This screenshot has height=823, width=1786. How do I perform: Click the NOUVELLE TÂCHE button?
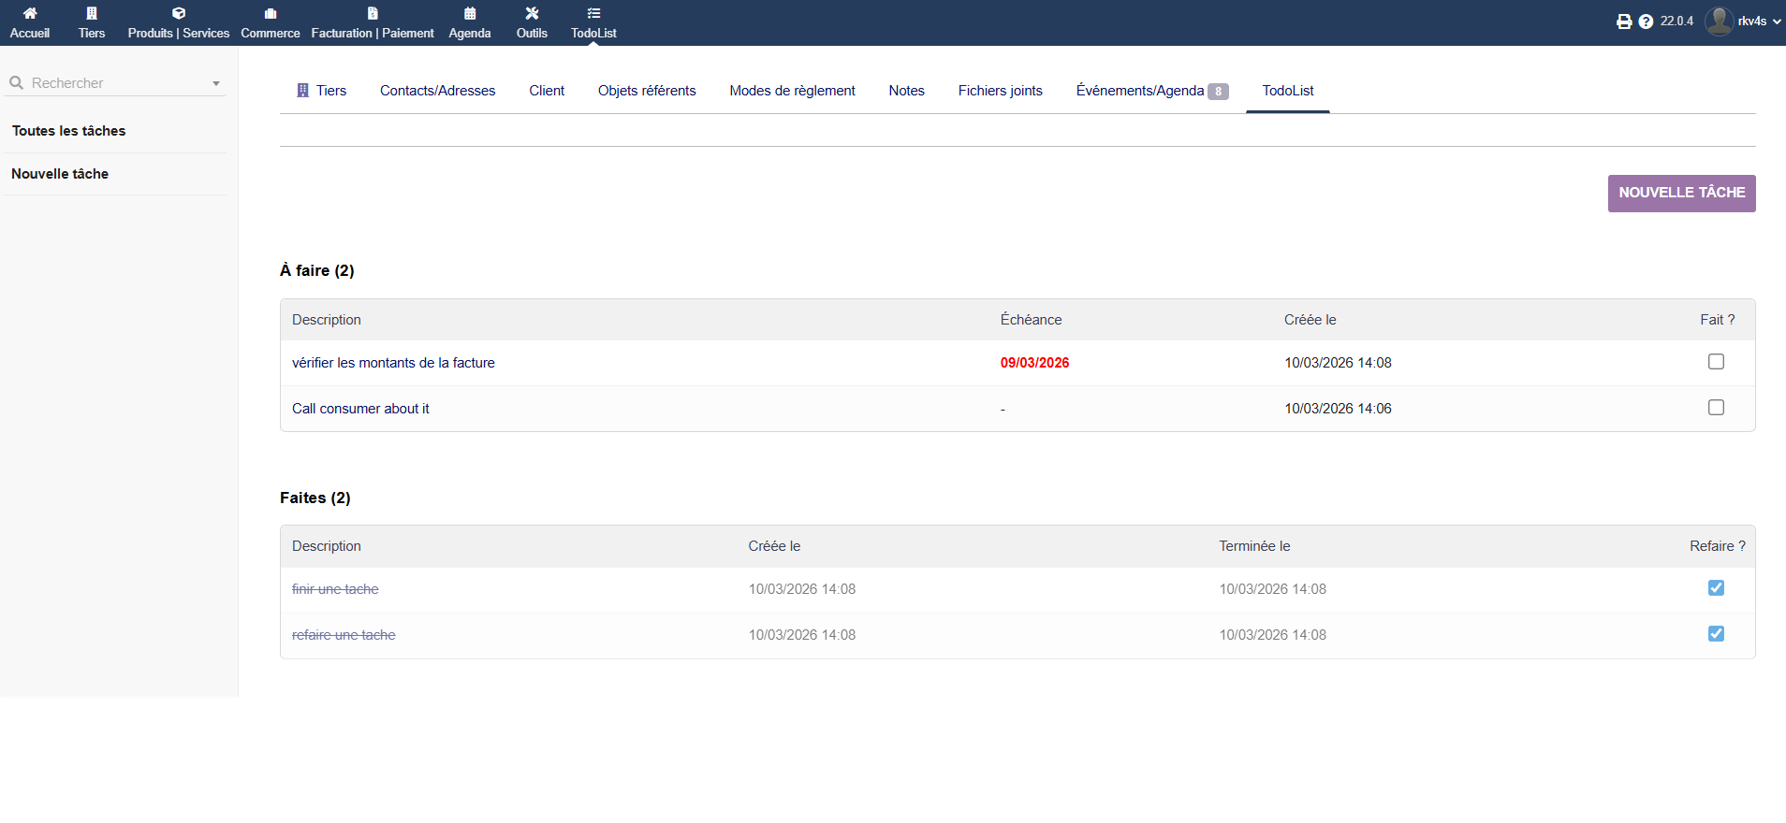pos(1681,193)
